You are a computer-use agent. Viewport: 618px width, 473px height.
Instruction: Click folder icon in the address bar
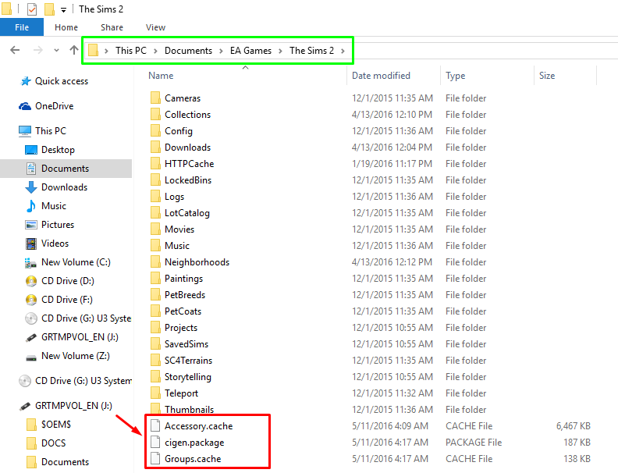coord(93,51)
